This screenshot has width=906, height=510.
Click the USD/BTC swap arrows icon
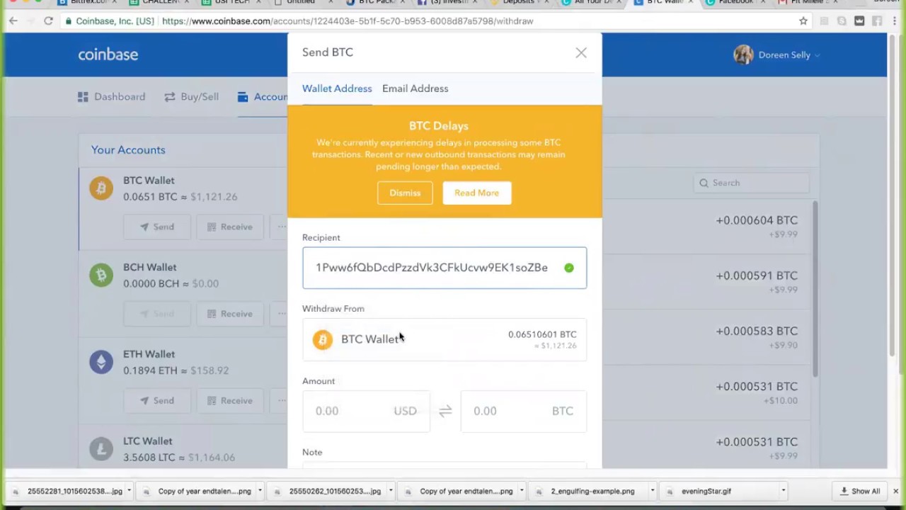[x=445, y=411]
